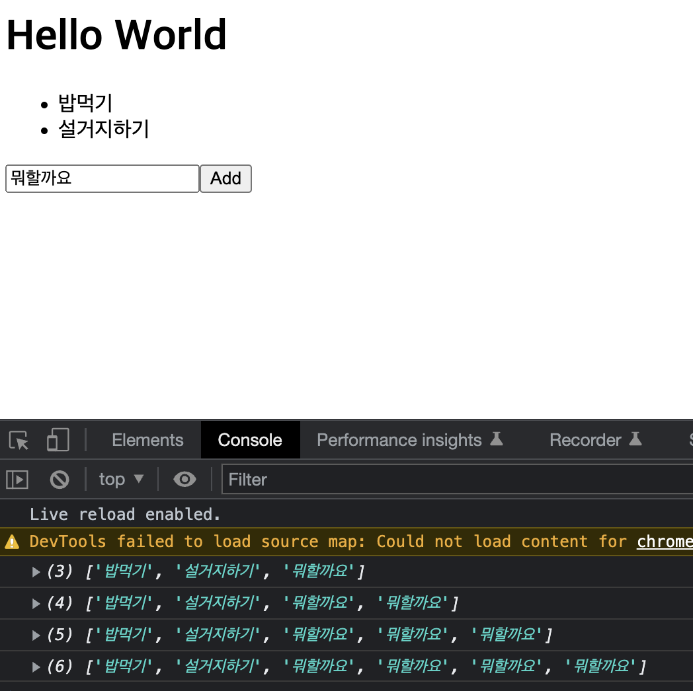Image resolution: width=693 pixels, height=691 pixels.
Task: Click the yellow warning triangle icon
Action: [12, 541]
